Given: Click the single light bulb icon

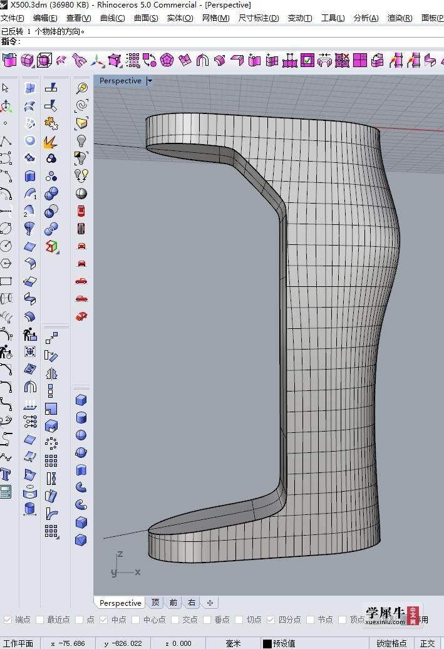Looking at the screenshot, I should click(x=81, y=141).
